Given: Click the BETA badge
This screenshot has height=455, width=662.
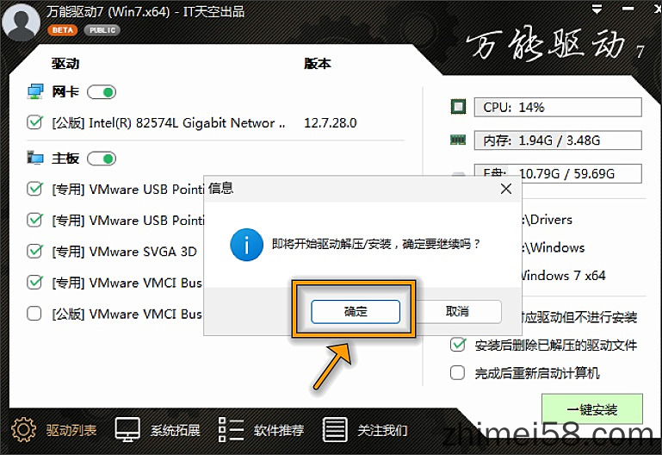Looking at the screenshot, I should (63, 30).
